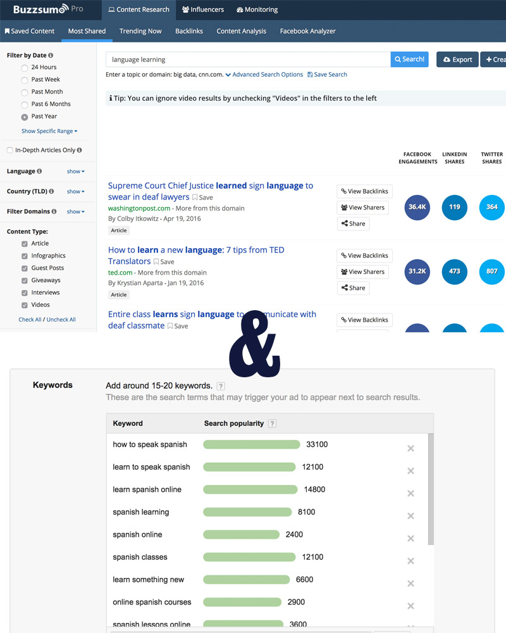Uncheck the Giveaways content type
Viewport: 506px width, 633px height.
tap(25, 280)
